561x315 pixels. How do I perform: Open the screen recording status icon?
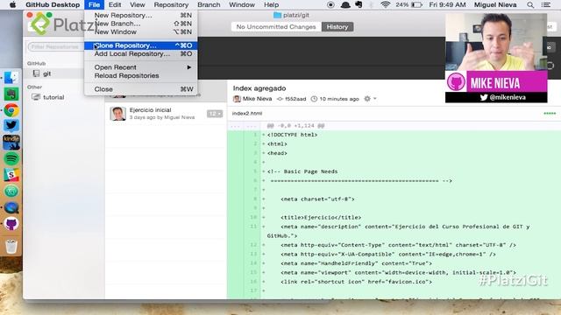click(330, 4)
